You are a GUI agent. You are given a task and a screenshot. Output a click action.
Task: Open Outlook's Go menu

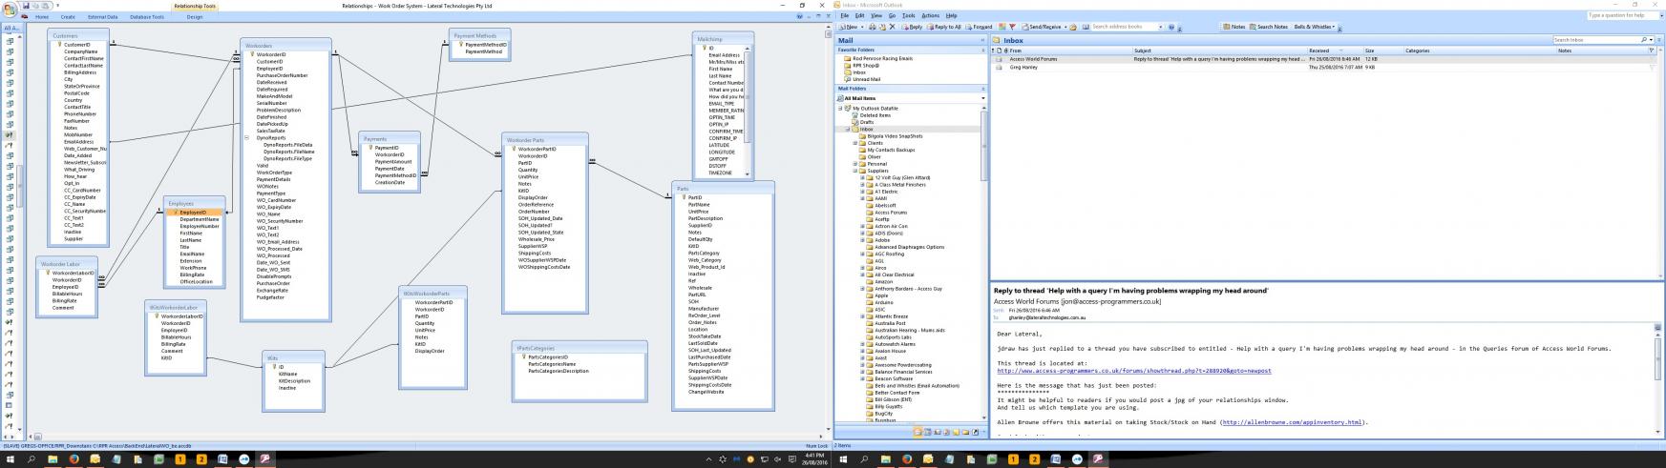(893, 15)
